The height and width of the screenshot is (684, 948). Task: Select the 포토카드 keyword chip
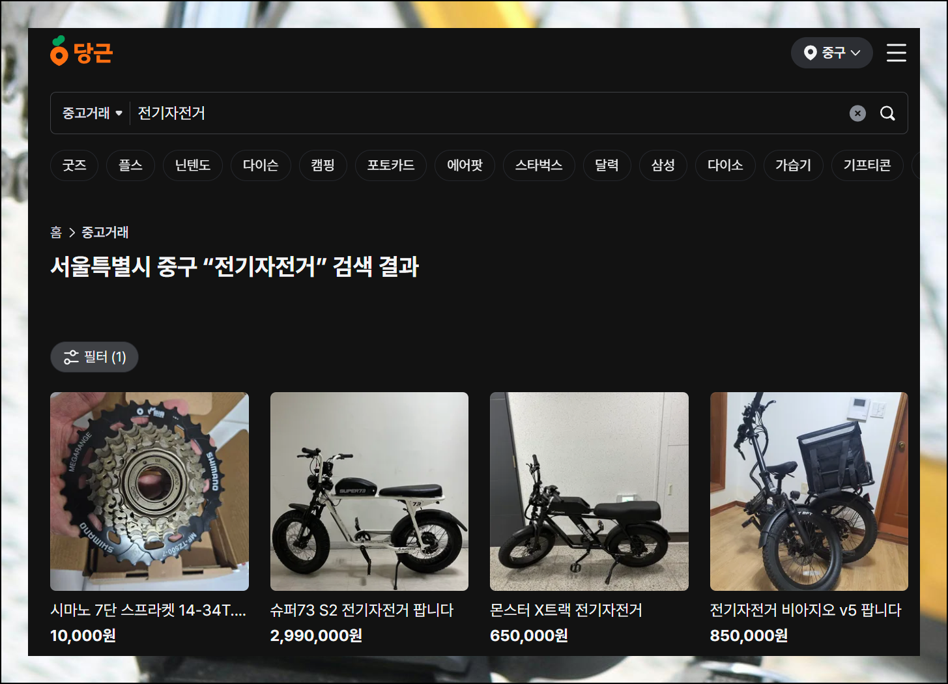click(391, 165)
